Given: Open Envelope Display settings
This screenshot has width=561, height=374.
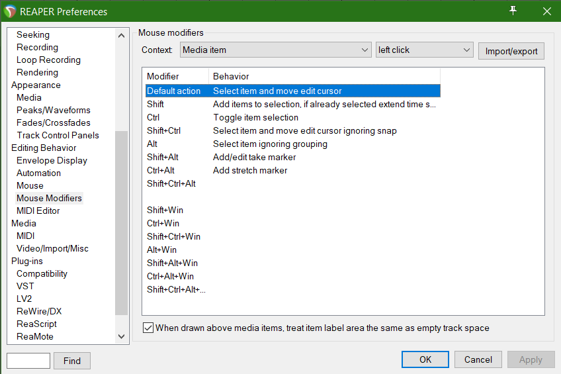Looking at the screenshot, I should click(52, 160).
